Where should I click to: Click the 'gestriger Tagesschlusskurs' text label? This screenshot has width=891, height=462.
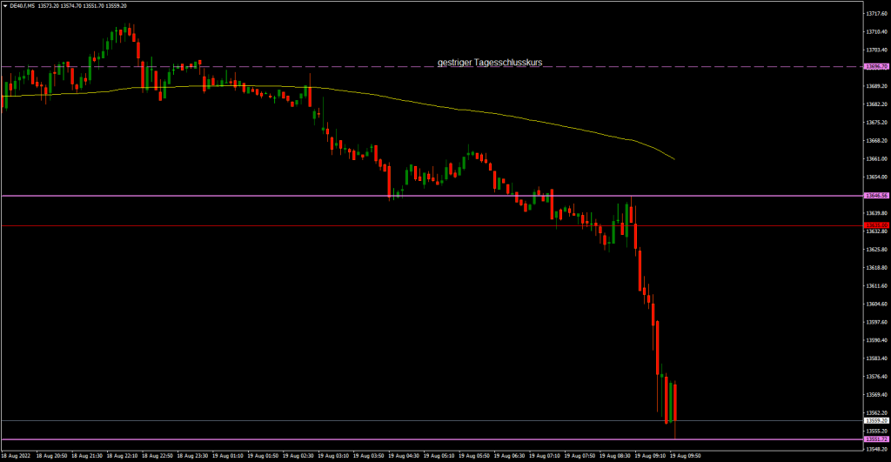tap(489, 63)
